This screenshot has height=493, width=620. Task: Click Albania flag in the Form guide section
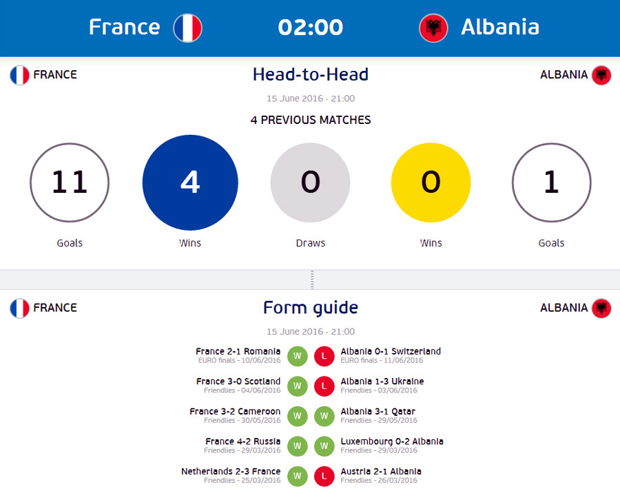[x=601, y=308]
